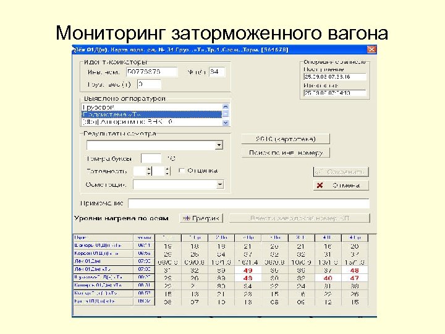
Task: Click the equipment list scroll-up arrow
Action: click(x=226, y=106)
